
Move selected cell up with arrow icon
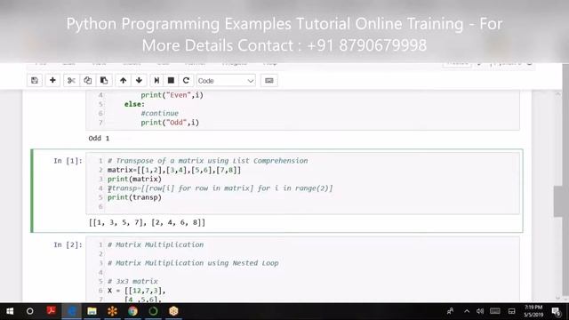click(x=123, y=81)
